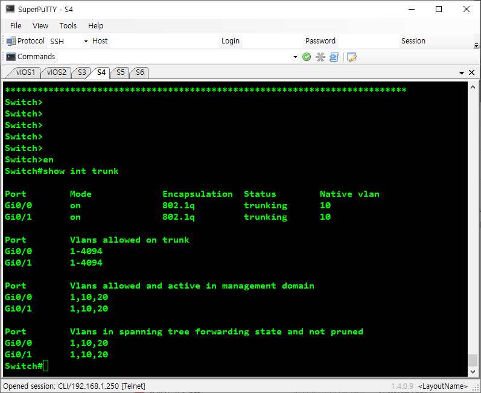Image resolution: width=481 pixels, height=393 pixels.
Task: Close the active S4 tab document
Action: pos(472,72)
